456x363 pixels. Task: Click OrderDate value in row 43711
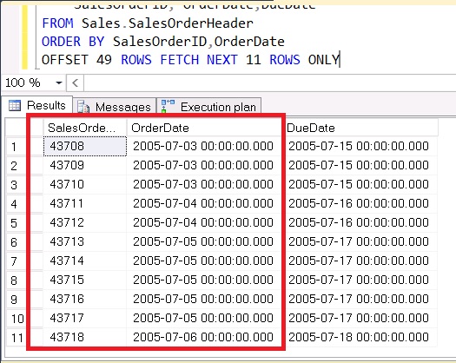point(203,203)
